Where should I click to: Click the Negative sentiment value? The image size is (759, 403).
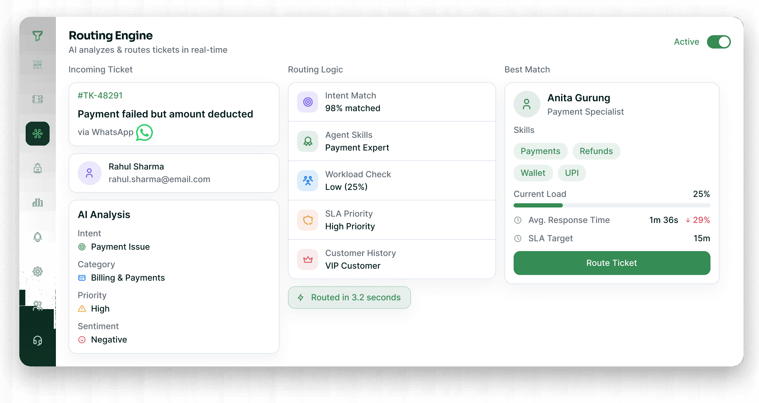pos(109,340)
